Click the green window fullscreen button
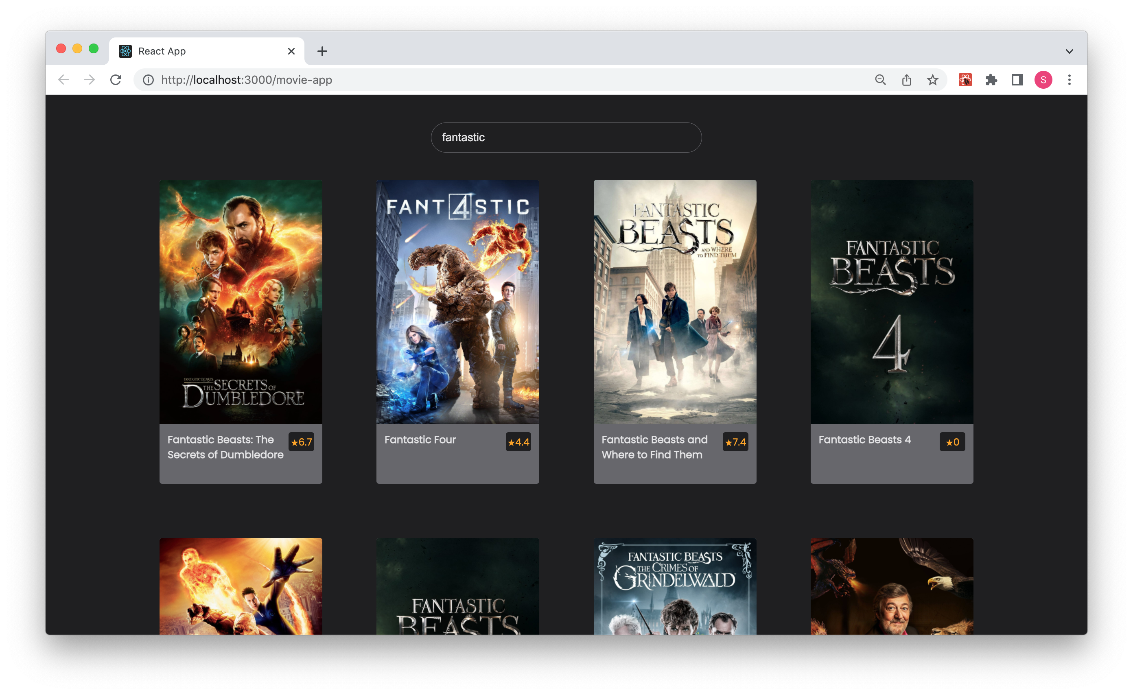1133x695 pixels. click(93, 49)
